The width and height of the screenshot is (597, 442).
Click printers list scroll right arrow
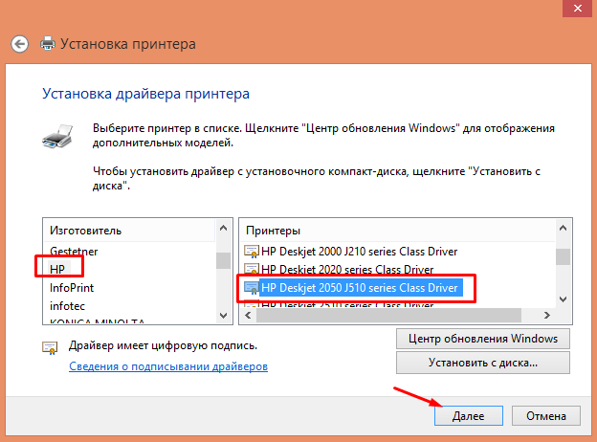[547, 315]
